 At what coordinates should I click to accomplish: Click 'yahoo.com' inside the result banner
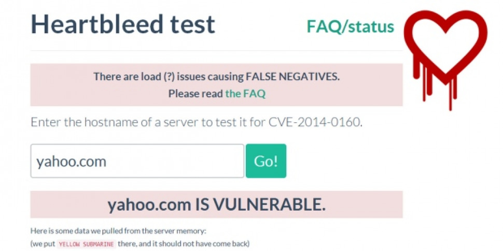click(x=149, y=205)
